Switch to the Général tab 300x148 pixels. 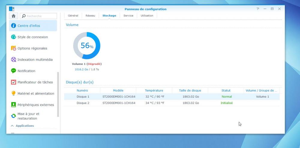(73, 16)
